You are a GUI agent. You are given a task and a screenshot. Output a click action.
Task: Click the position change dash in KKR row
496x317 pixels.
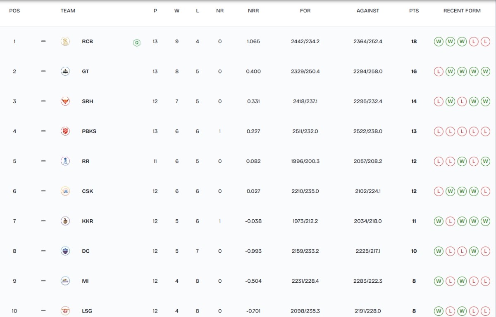(x=43, y=221)
